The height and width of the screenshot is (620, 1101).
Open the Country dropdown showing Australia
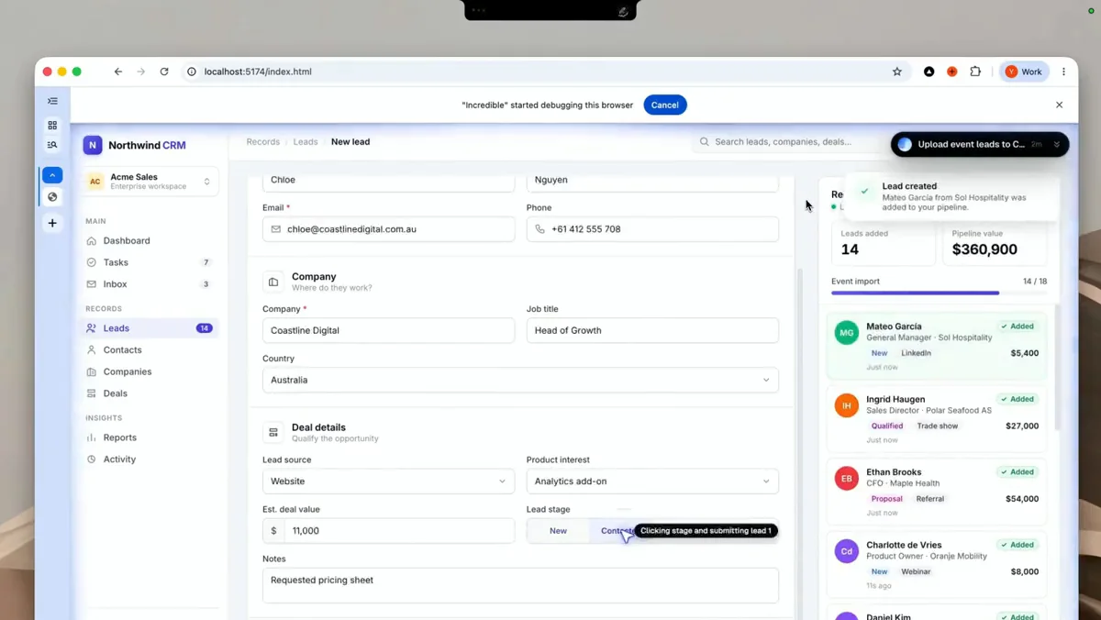(x=520, y=380)
